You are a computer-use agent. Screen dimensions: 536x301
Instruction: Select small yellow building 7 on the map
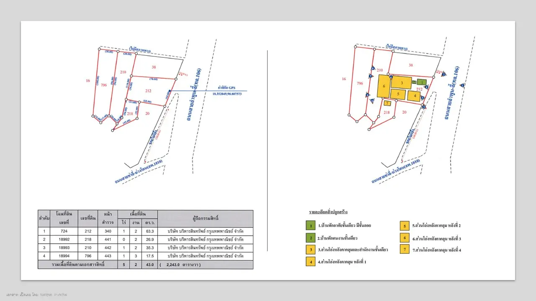[x=387, y=103]
